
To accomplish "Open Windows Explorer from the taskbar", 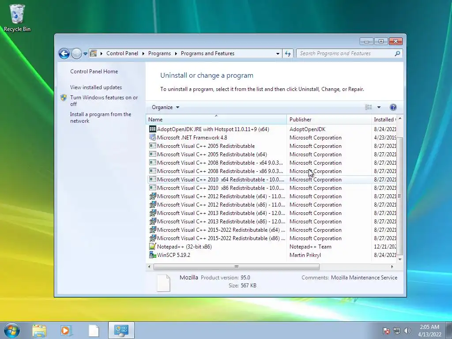I will [39, 331].
